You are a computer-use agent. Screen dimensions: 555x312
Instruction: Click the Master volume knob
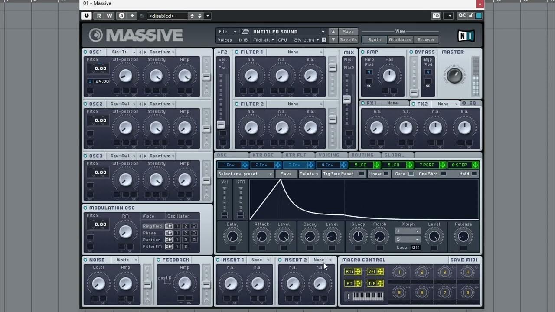454,76
